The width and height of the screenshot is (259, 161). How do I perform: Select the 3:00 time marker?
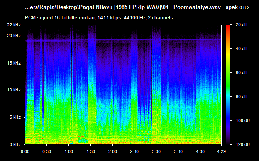[x=156, y=151]
